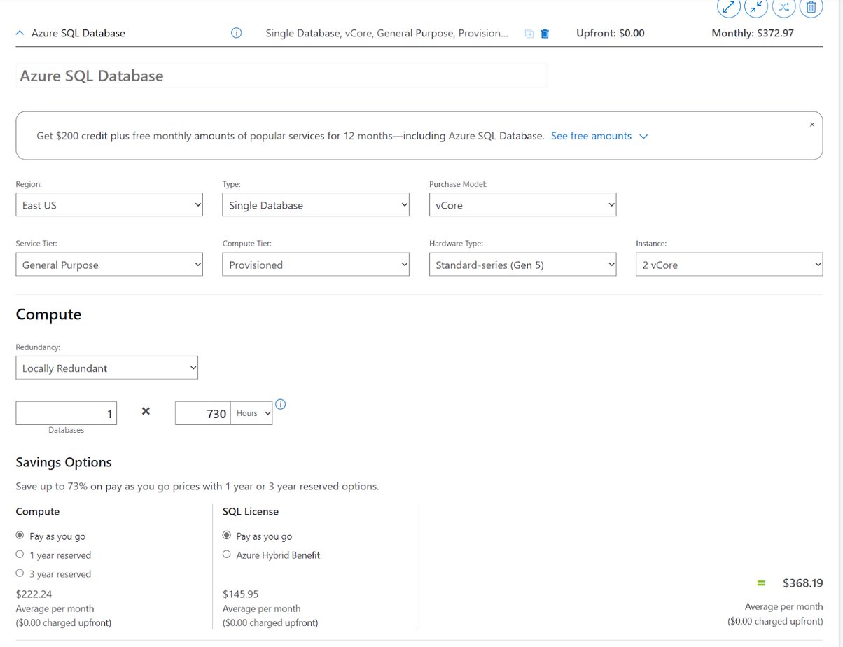Open the Instance vCore dropdown
The image size is (843, 647).
click(x=729, y=264)
